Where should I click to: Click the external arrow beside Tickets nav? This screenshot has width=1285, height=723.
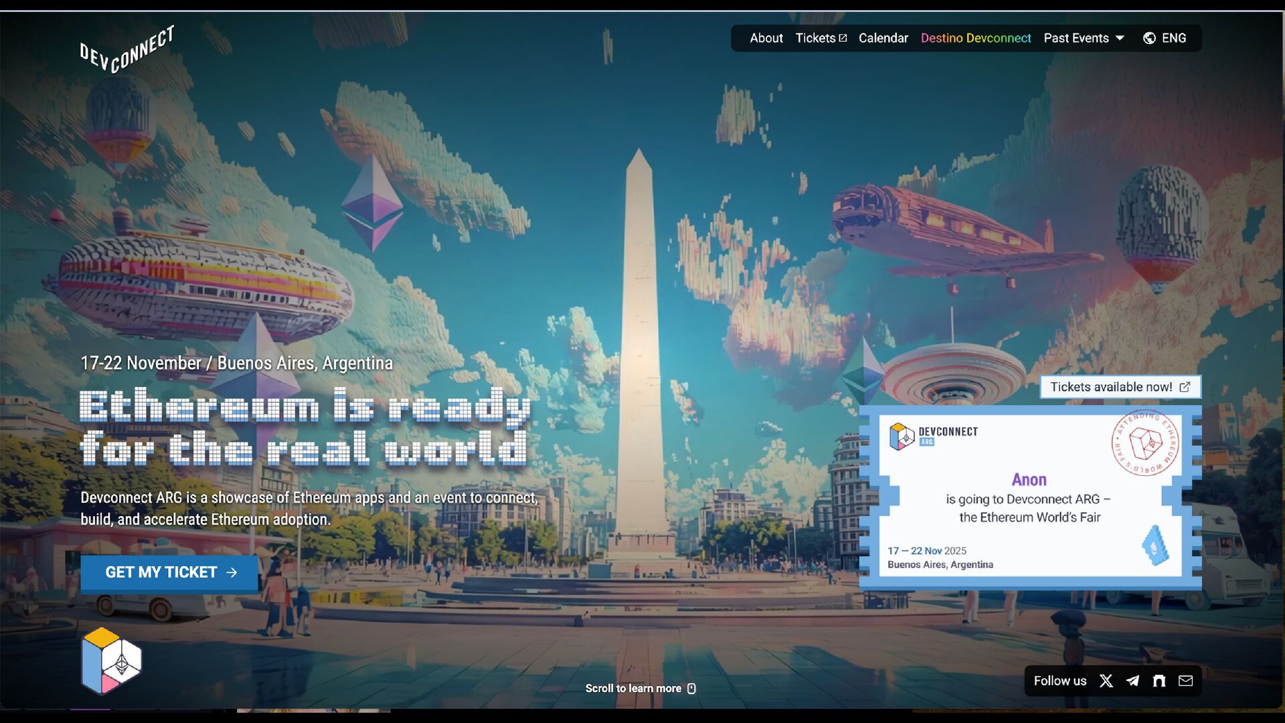click(843, 38)
